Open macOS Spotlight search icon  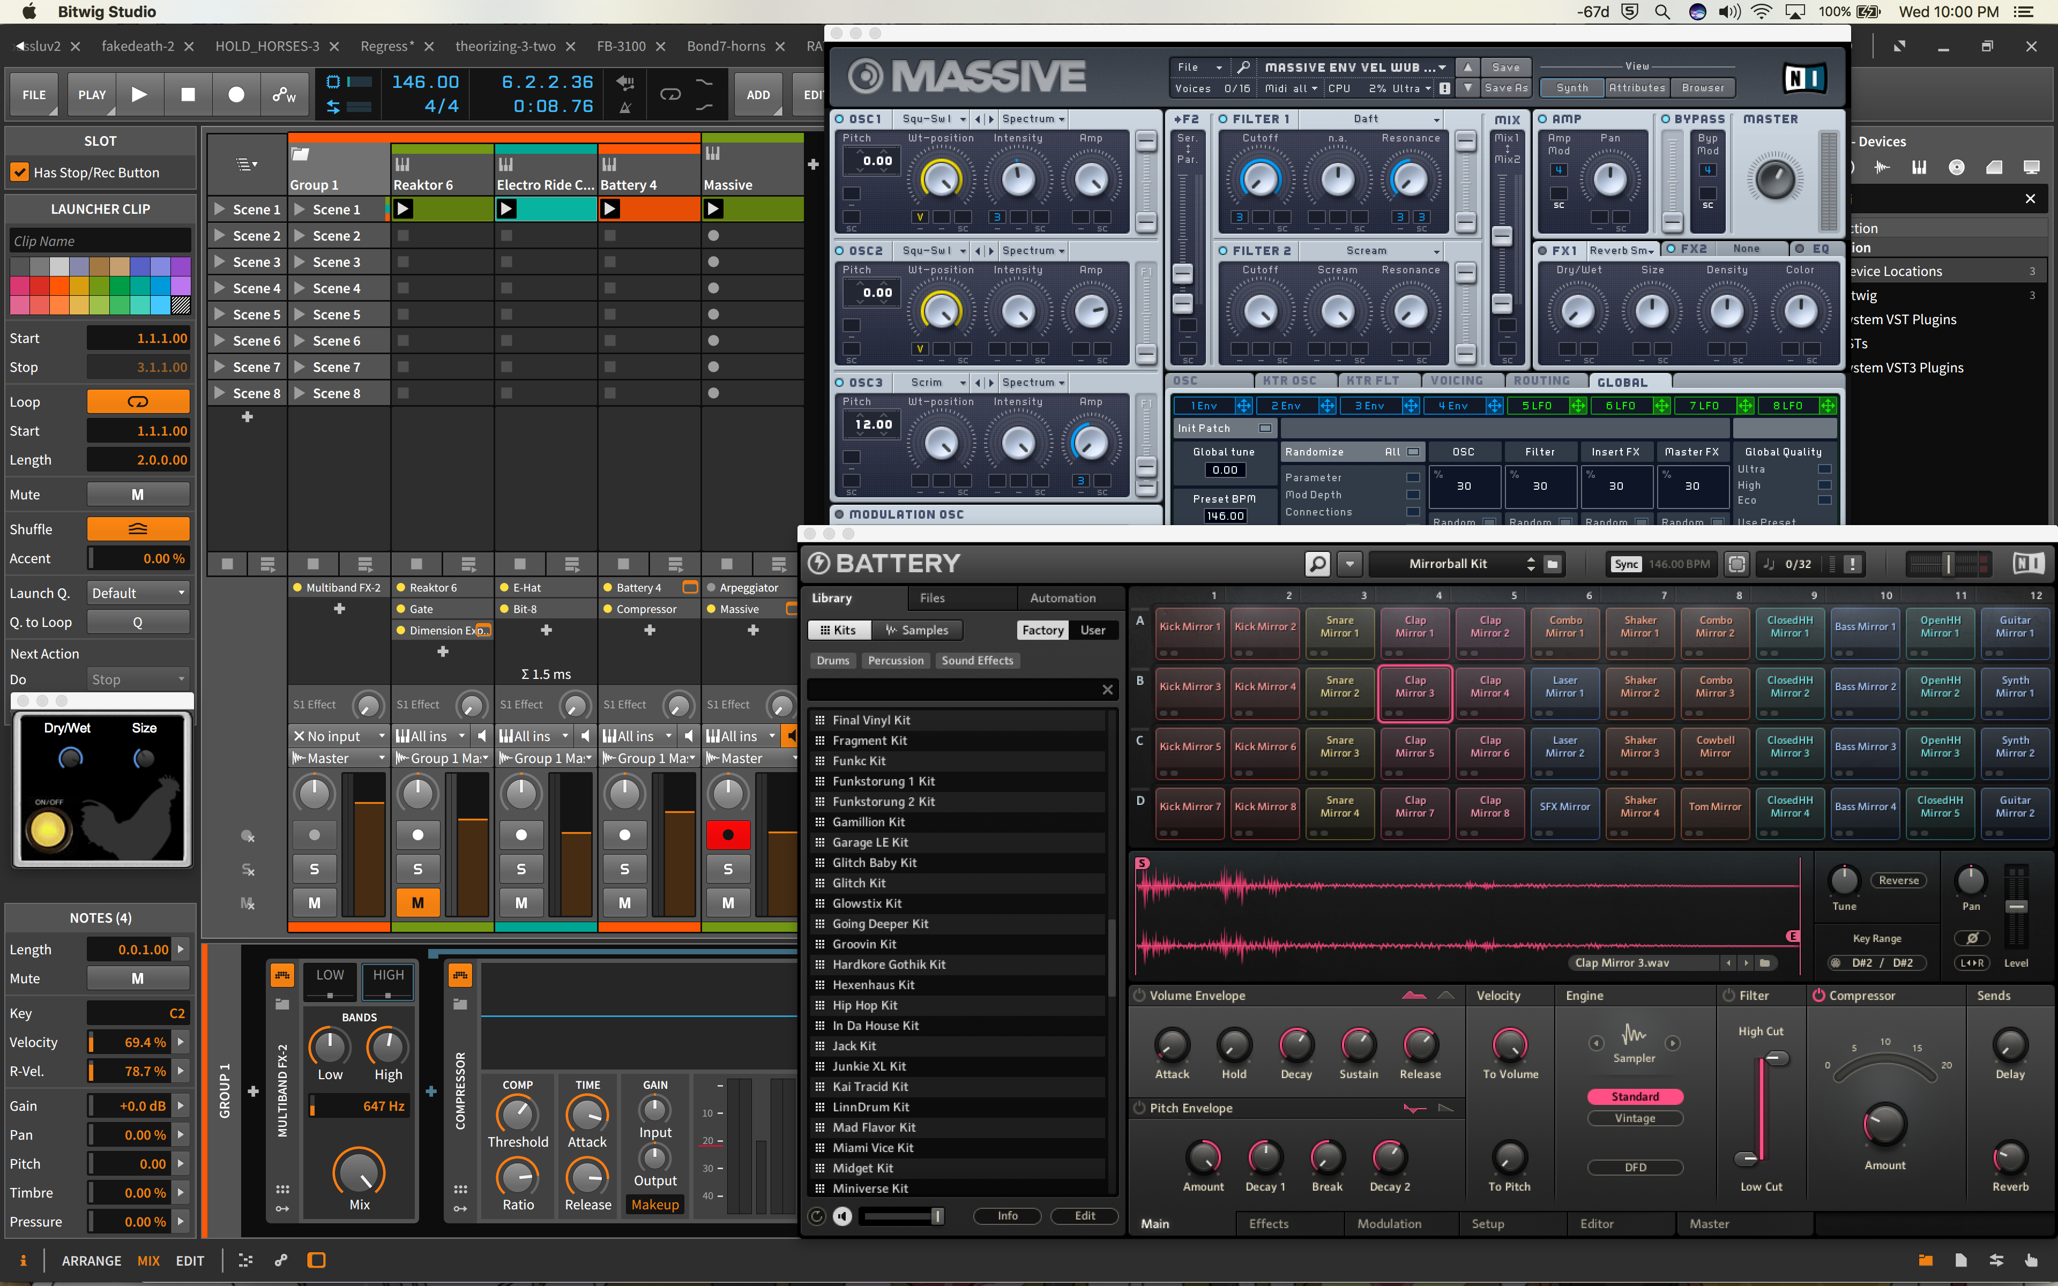(1662, 12)
